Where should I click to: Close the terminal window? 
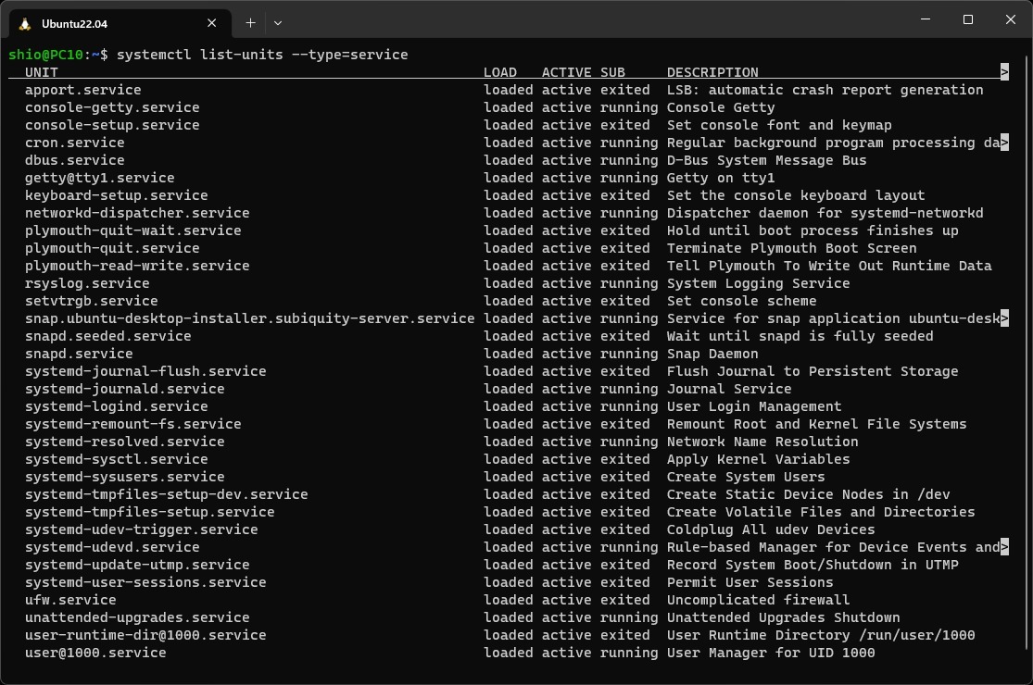click(1011, 19)
